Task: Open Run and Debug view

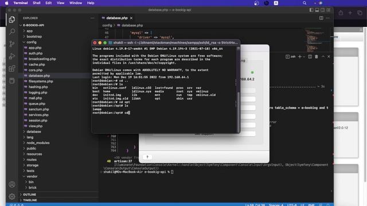Action: click(x=11, y=56)
